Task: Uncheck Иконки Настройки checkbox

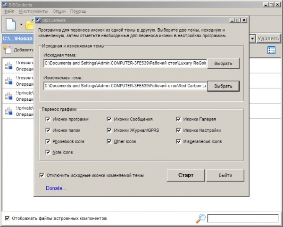Action: tap(178, 130)
